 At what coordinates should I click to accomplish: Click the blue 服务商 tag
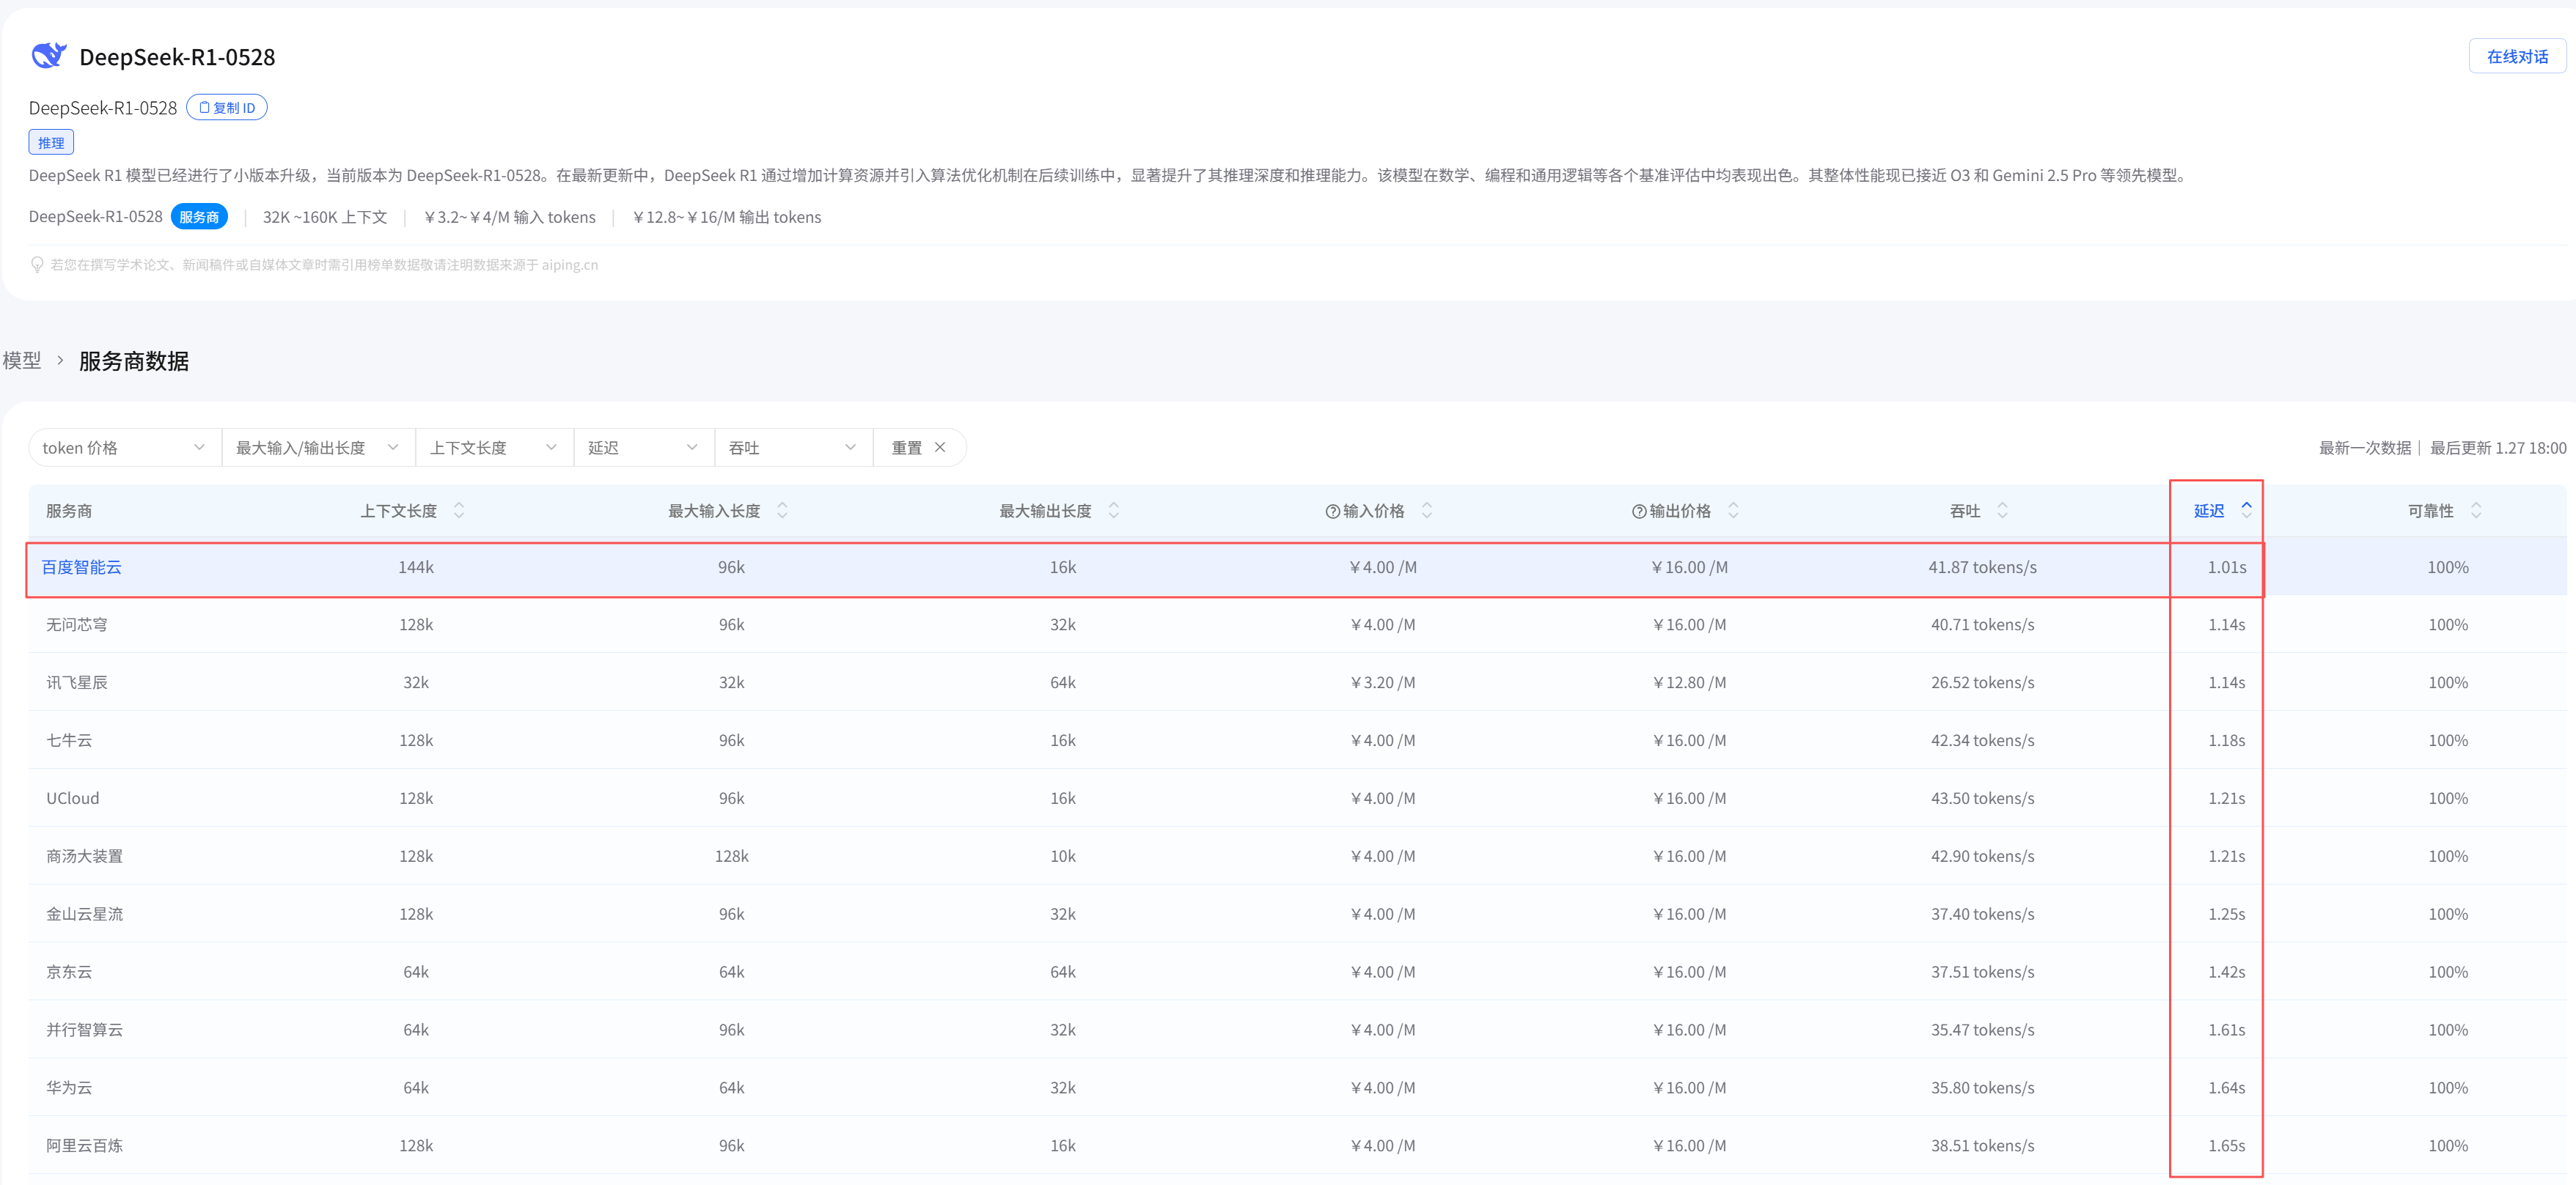click(199, 217)
